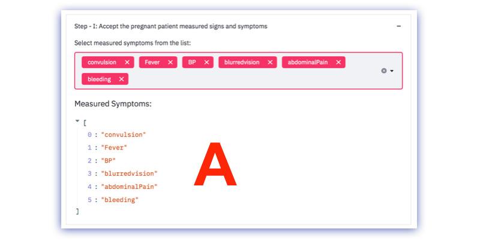Select "bleeding" entry in JSON output
Viewport: 480px width, 250px height.
(119, 200)
